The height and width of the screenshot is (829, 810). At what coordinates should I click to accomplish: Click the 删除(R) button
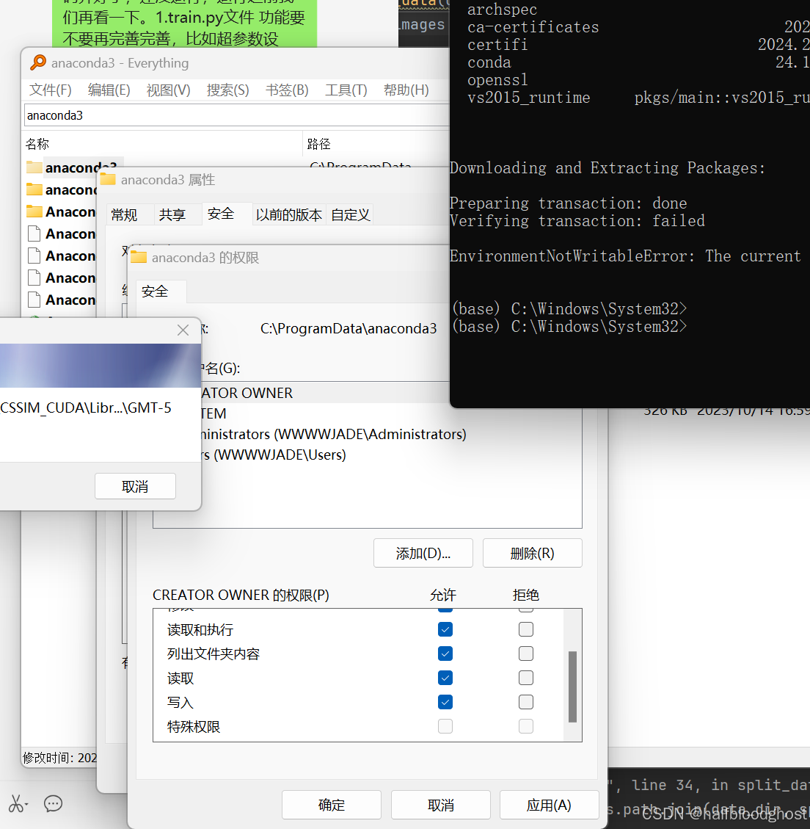(x=533, y=553)
